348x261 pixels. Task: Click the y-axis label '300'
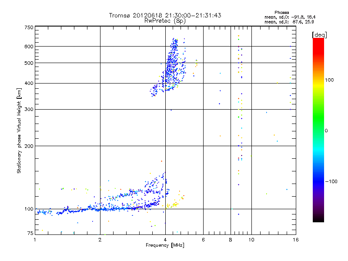click(29, 109)
